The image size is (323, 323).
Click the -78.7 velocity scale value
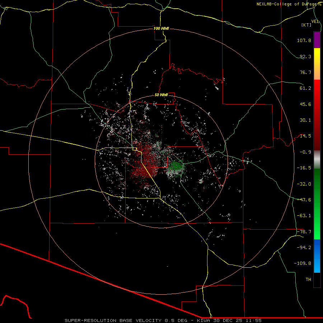[304, 232]
